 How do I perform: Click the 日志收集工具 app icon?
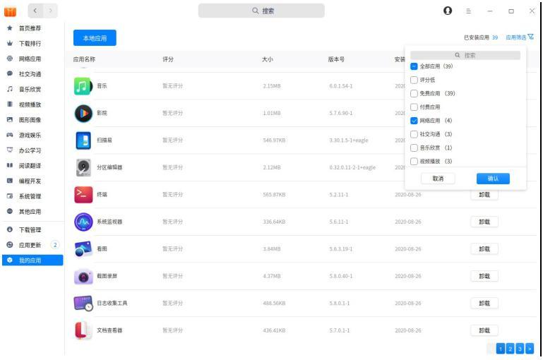click(x=83, y=304)
